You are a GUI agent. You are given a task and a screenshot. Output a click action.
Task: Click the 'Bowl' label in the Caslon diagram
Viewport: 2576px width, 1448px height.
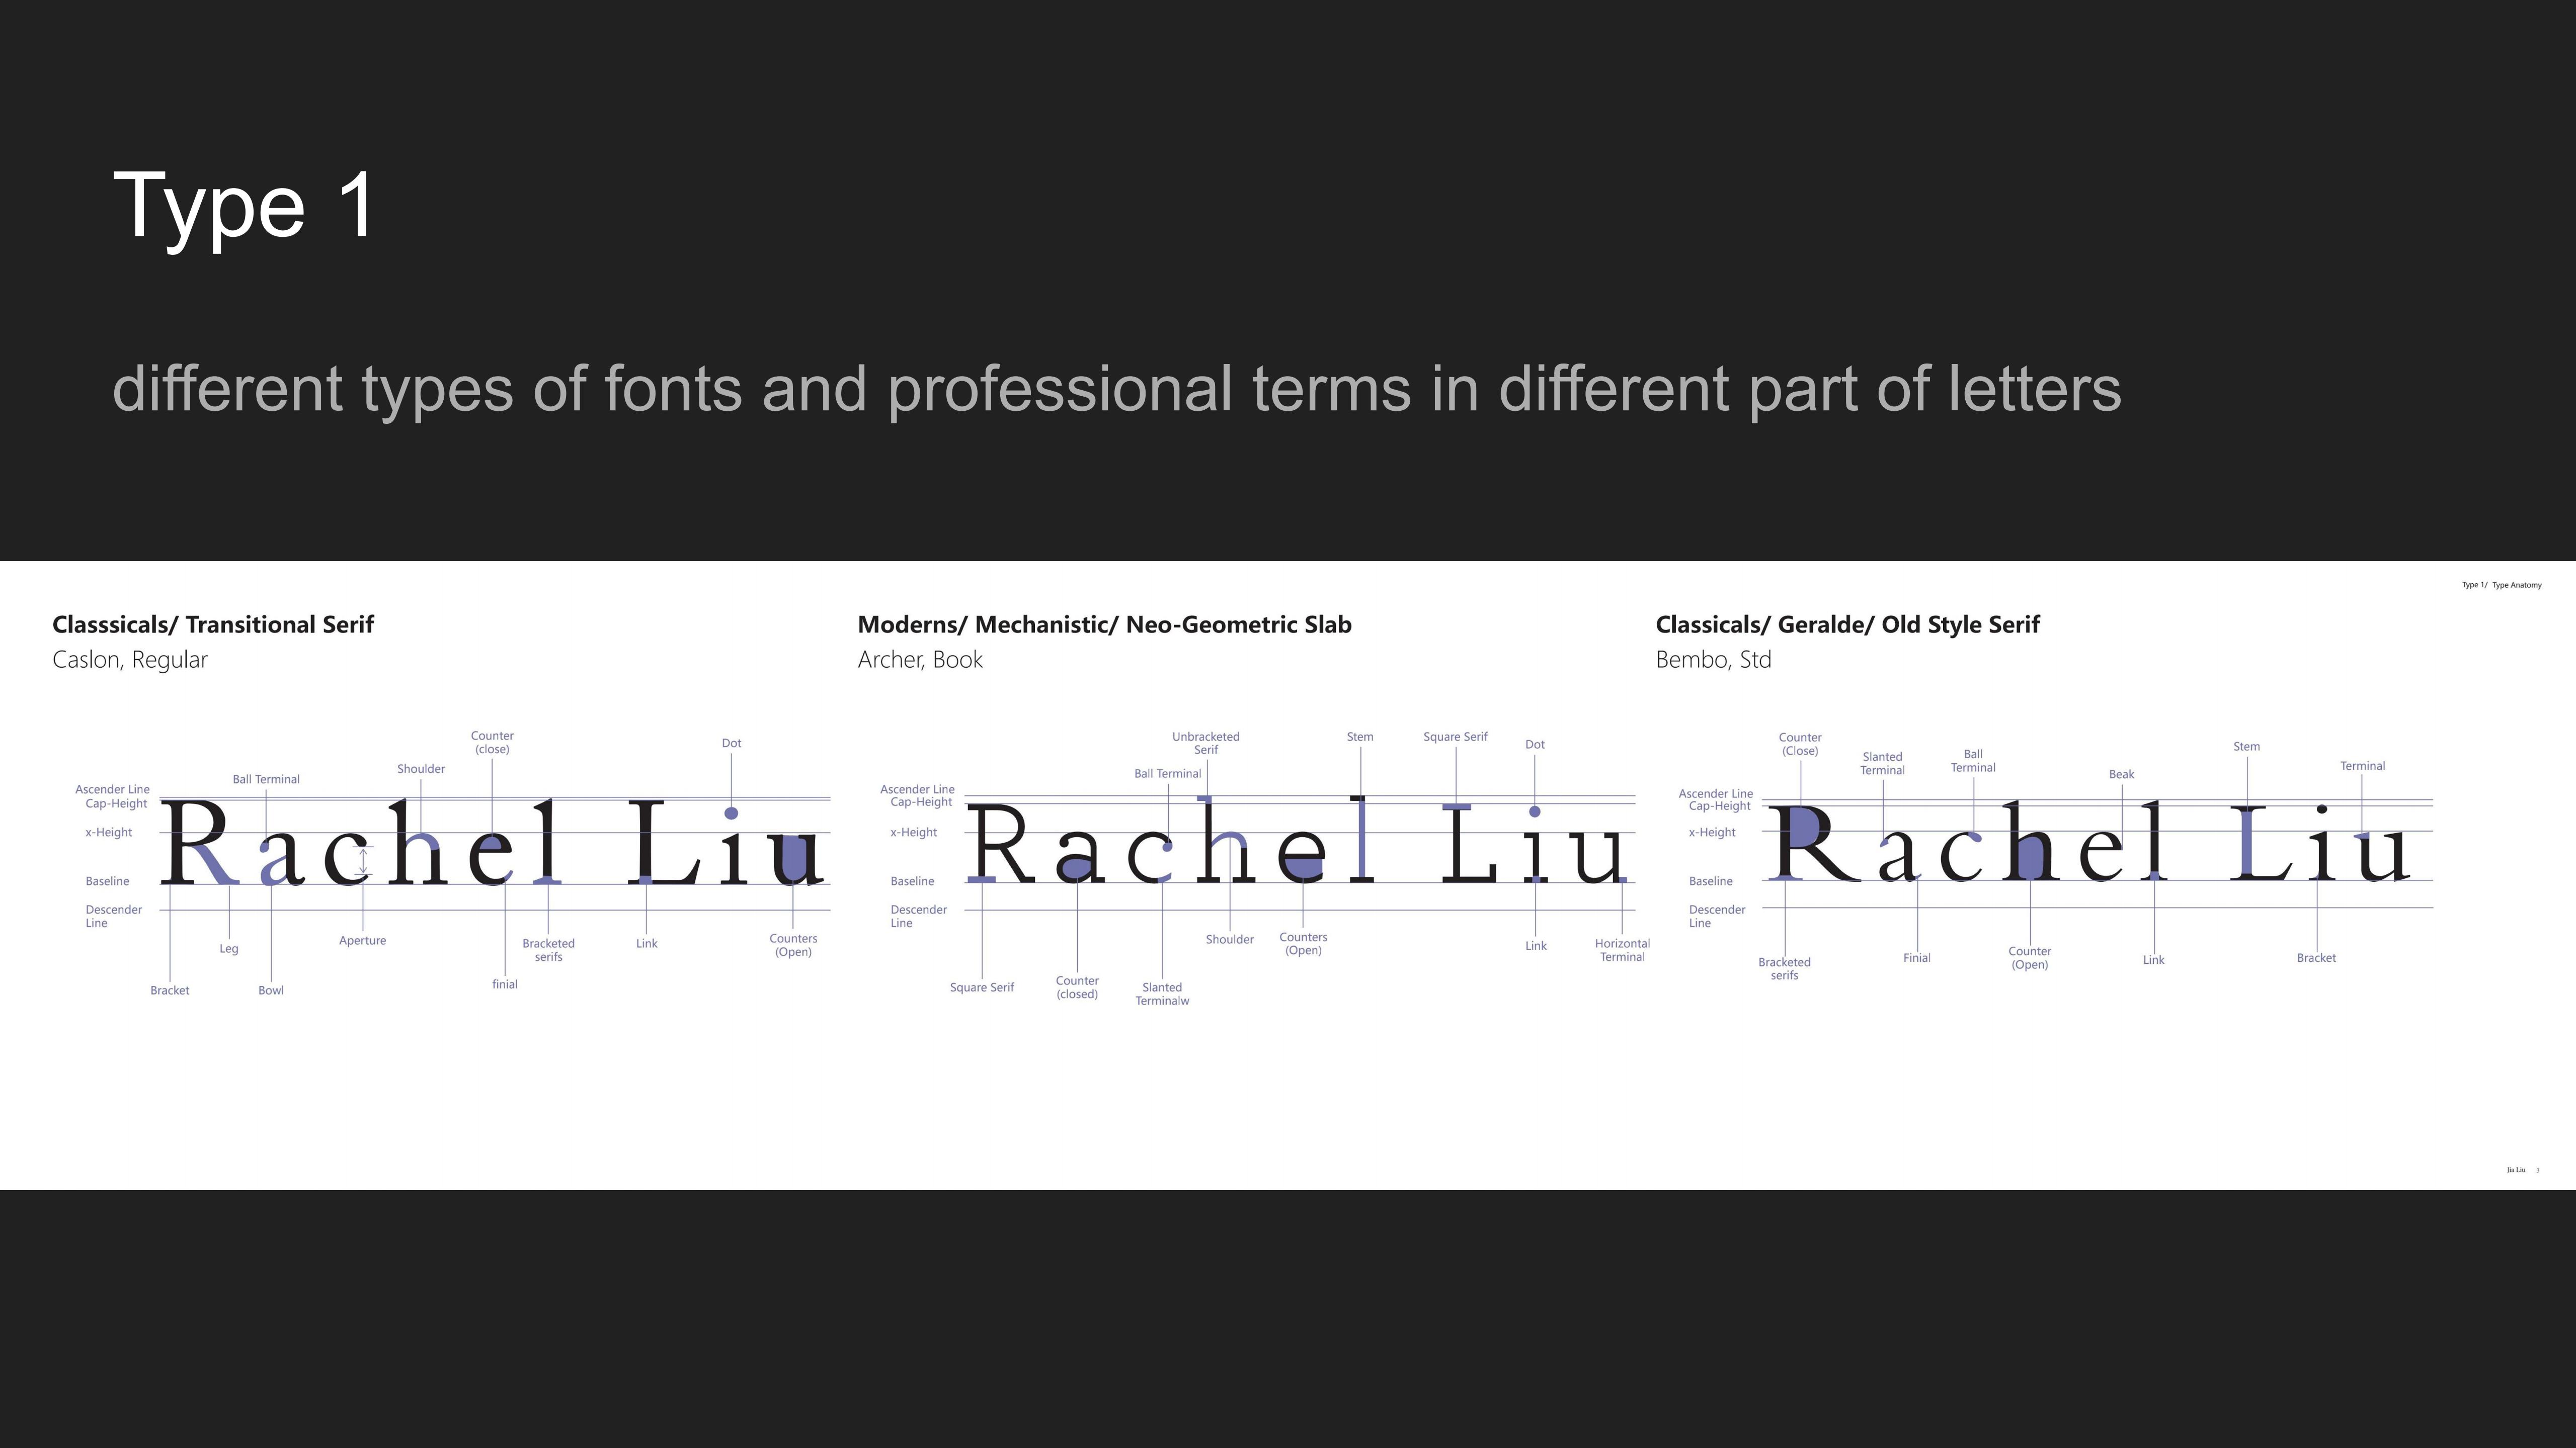[271, 990]
